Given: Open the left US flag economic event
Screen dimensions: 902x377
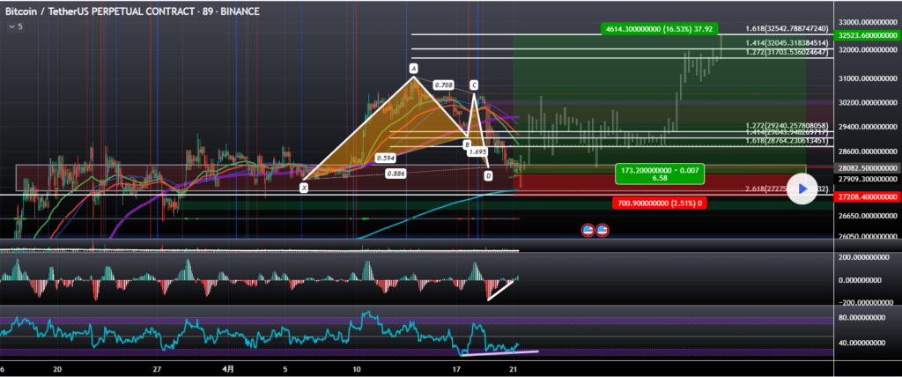Looking at the screenshot, I should [x=588, y=230].
